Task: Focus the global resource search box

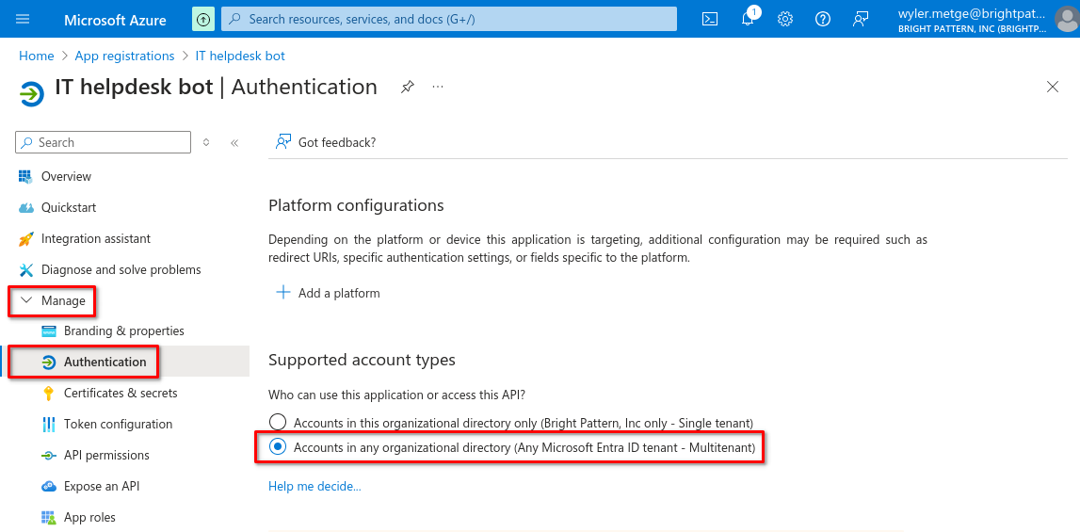Action: [449, 19]
